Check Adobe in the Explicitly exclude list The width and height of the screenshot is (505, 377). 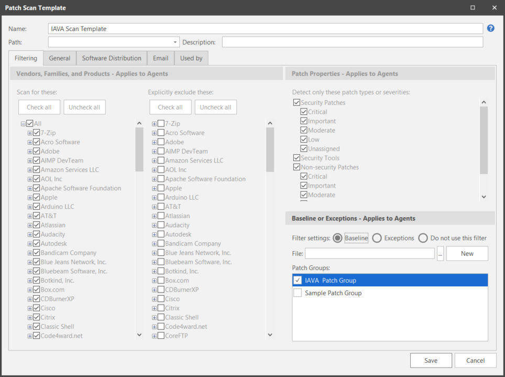tap(161, 142)
